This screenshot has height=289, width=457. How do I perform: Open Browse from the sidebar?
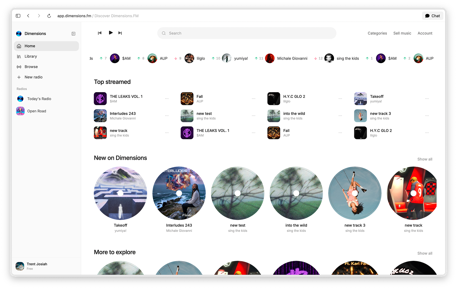(46, 67)
